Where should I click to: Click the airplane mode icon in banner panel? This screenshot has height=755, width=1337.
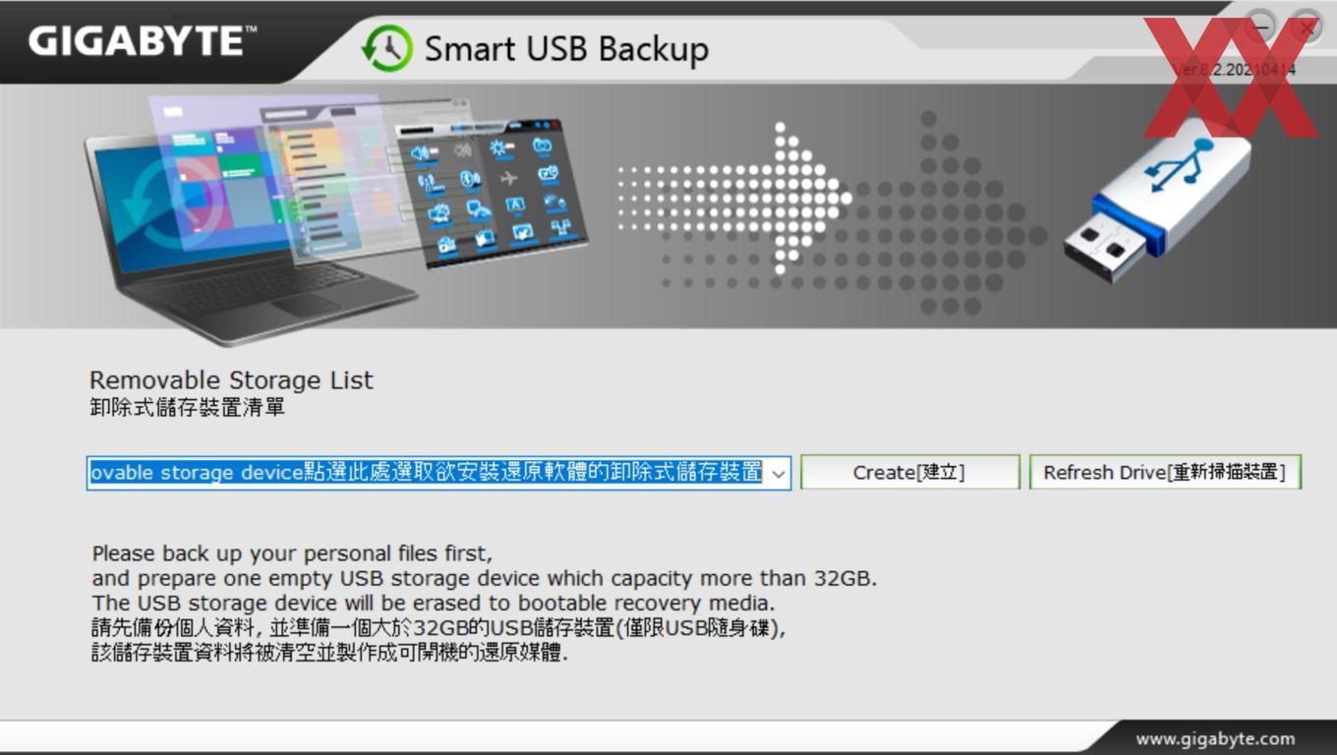click(508, 178)
